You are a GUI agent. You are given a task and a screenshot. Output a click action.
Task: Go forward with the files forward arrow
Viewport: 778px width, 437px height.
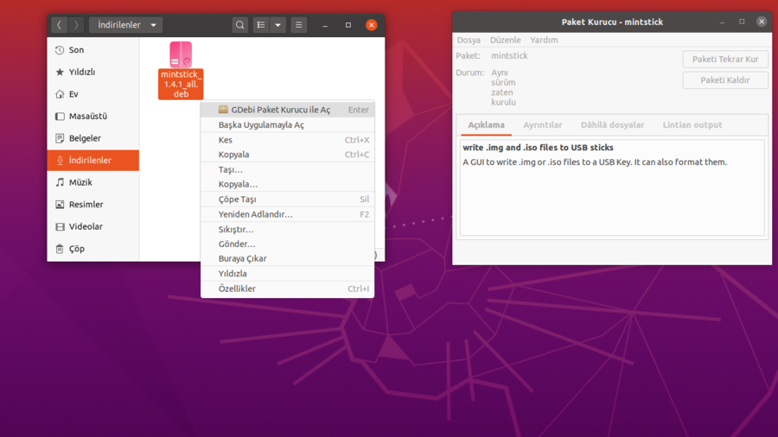tap(76, 25)
